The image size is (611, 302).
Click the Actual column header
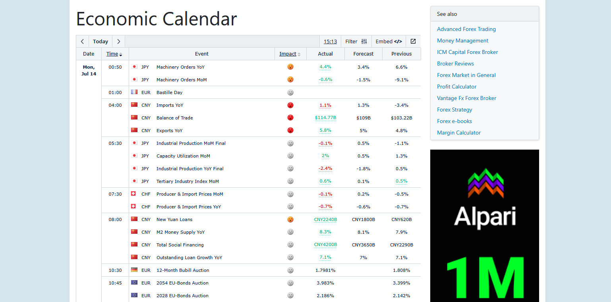325,54
